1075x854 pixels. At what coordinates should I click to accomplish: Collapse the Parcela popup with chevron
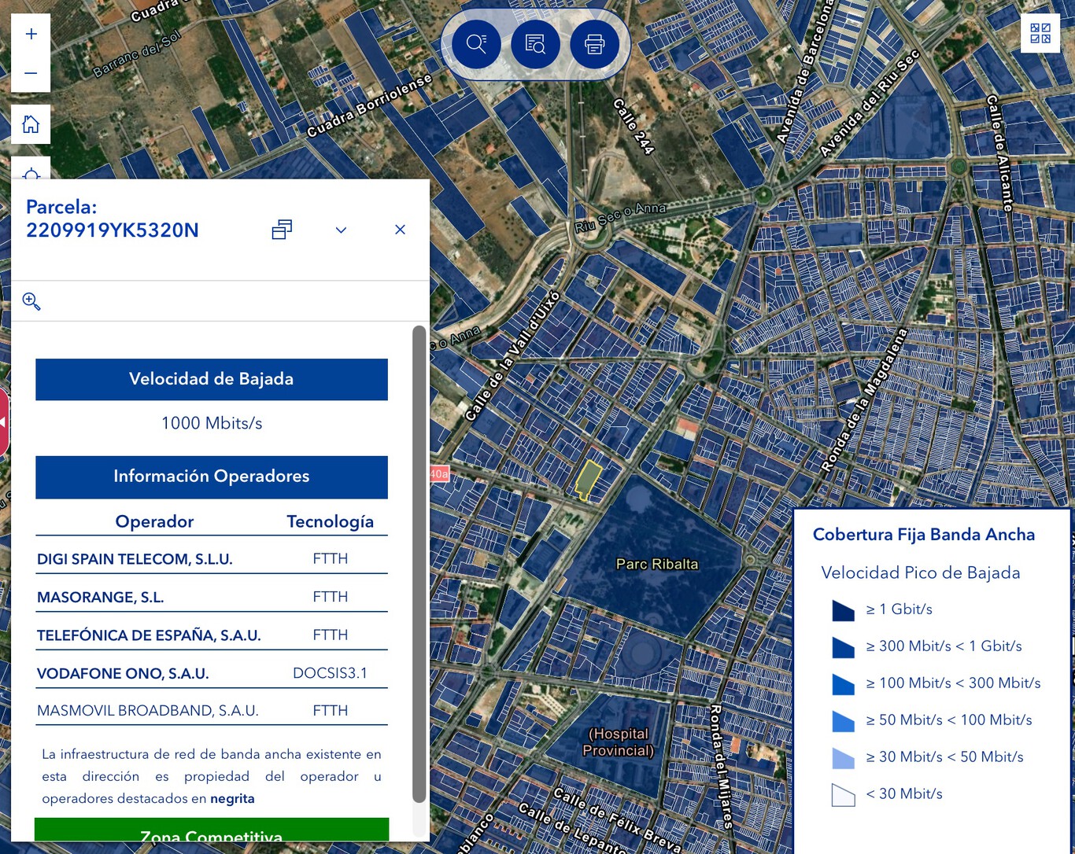(x=341, y=230)
